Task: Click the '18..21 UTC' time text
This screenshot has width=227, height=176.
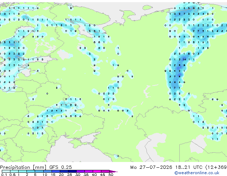Action: coord(189,167)
